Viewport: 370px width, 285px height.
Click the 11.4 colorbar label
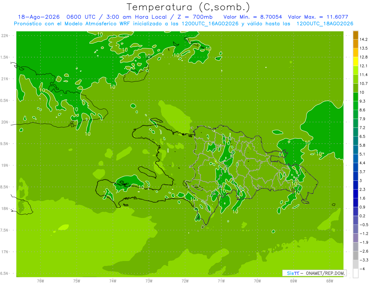click(x=363, y=75)
